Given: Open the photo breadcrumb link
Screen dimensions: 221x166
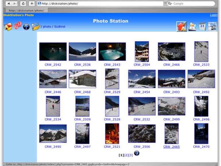Looking at the screenshot, I should tap(47, 26).
